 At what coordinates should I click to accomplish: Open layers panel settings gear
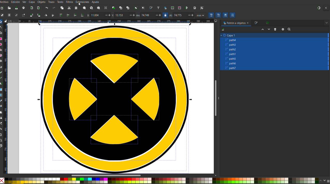point(283,29)
